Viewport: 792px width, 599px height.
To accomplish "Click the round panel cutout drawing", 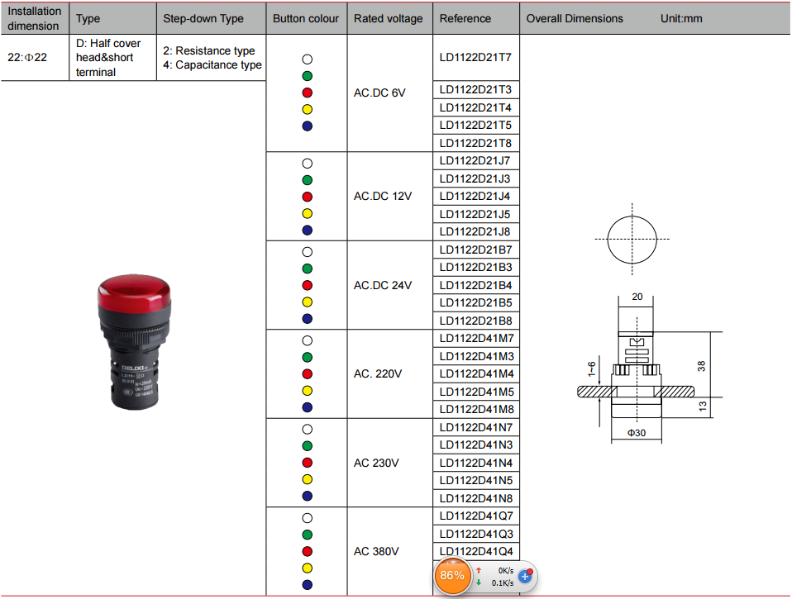I will click(x=632, y=240).
